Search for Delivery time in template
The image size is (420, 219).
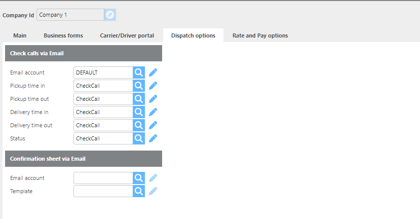coord(139,112)
